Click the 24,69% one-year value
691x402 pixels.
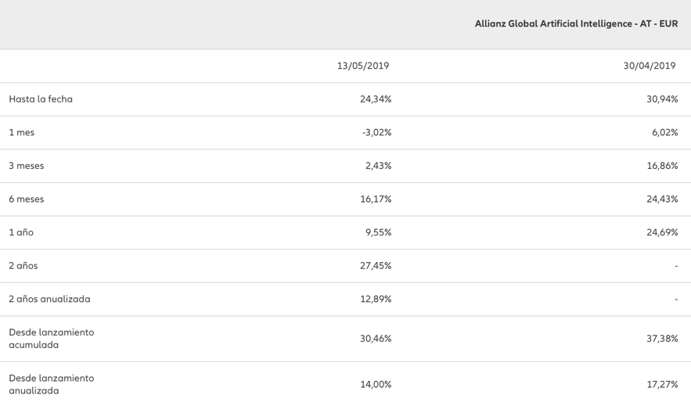[x=662, y=232]
